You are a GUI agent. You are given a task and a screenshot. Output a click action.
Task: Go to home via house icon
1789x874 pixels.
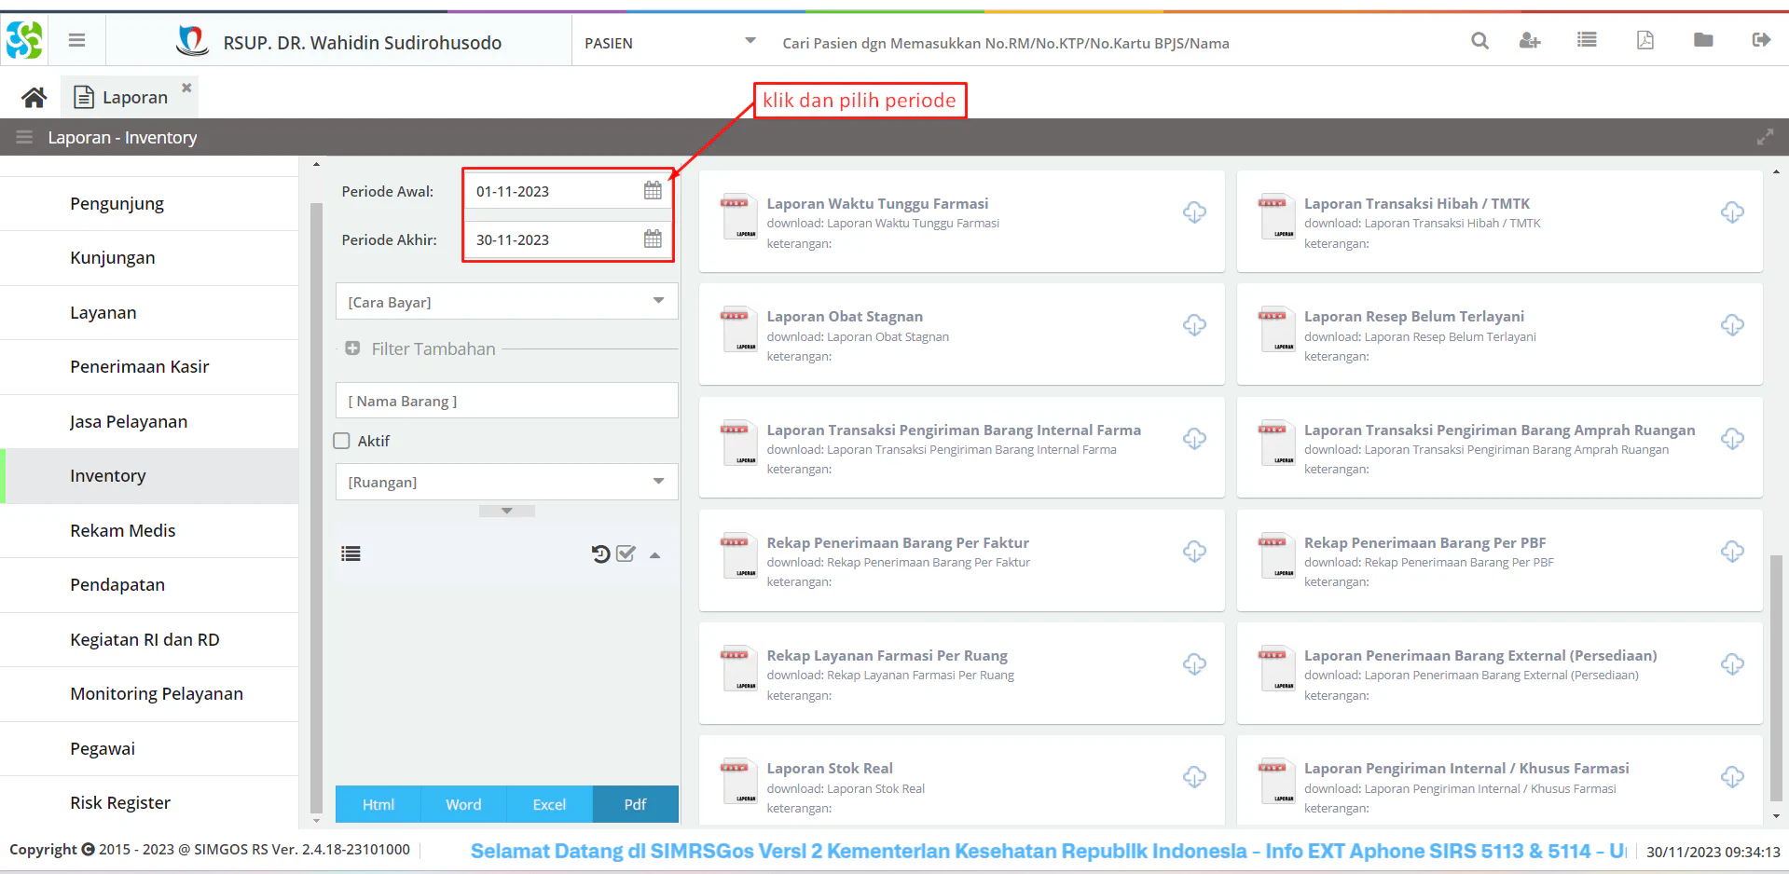pos(34,97)
